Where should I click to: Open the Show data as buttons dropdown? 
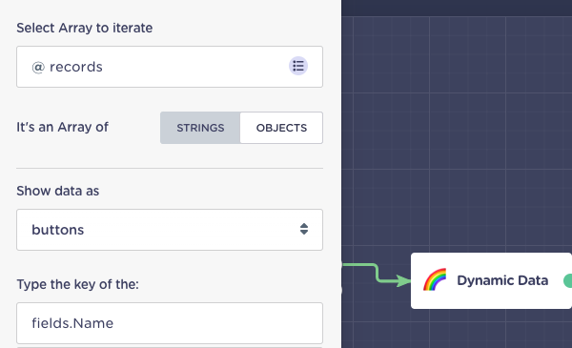[170, 230]
